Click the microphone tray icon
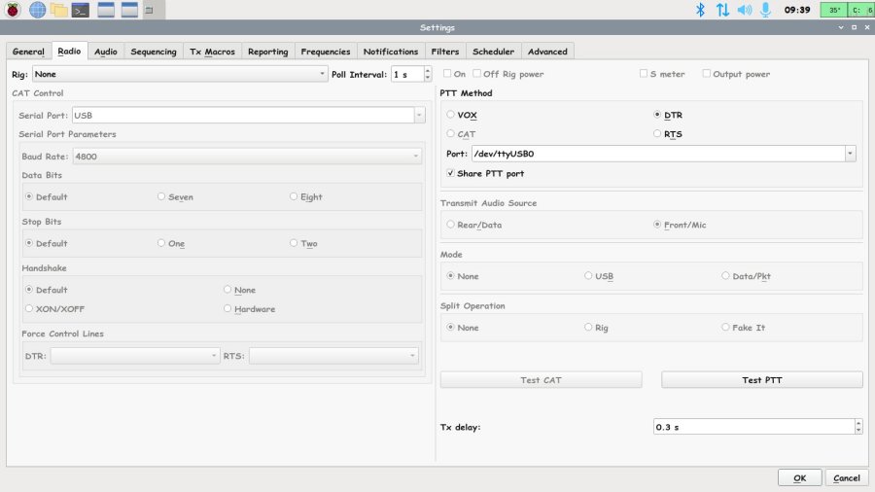Screen dimensions: 875x492 click(x=766, y=10)
